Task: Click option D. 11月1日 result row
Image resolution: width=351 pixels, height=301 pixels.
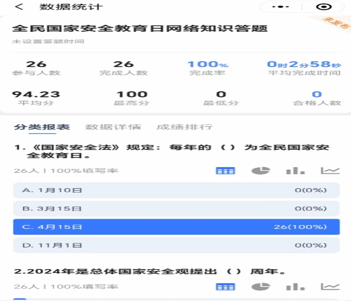Action: coord(176,246)
